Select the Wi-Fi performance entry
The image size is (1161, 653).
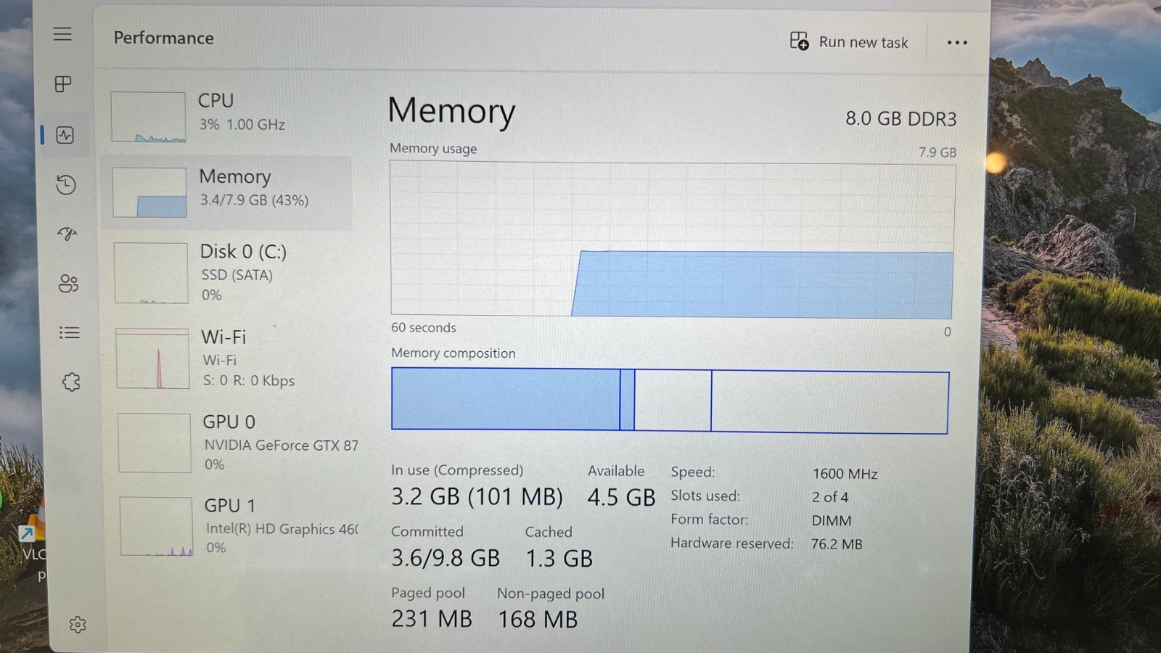(232, 358)
